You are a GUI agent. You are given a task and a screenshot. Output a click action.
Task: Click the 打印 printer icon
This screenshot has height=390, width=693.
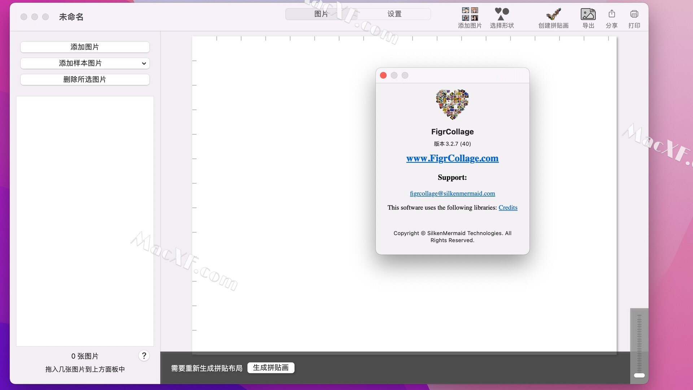pos(634,14)
